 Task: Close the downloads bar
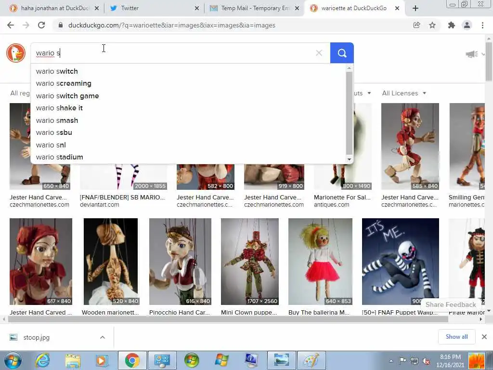tap(484, 337)
